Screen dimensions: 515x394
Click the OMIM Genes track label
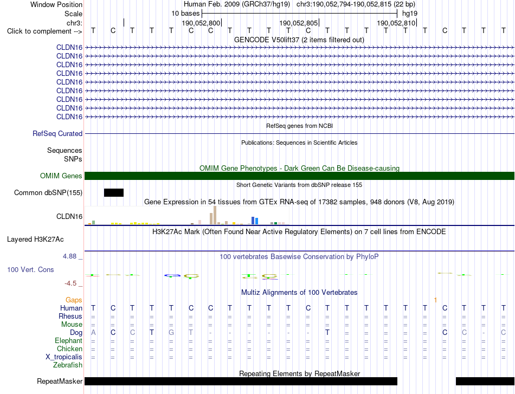(x=61, y=176)
